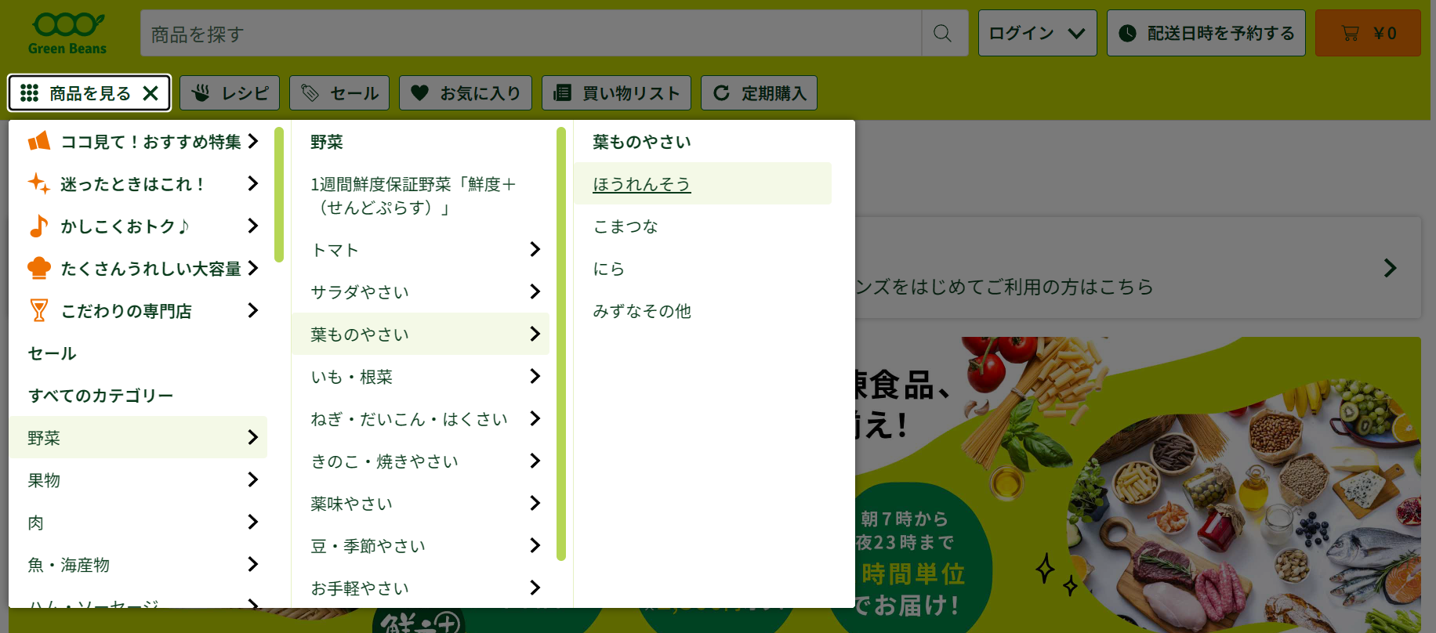Click the clock icon for delivery reservation
This screenshot has width=1436, height=633.
pyautogui.click(x=1127, y=33)
